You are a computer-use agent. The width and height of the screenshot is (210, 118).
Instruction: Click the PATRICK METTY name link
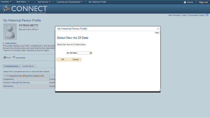[x=29, y=26]
